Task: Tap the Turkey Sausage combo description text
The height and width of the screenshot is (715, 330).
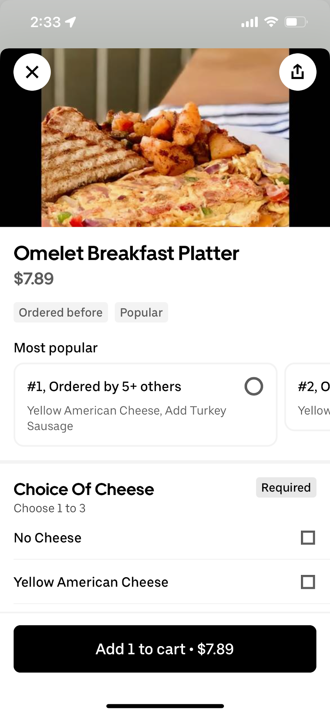Action: pos(126,418)
